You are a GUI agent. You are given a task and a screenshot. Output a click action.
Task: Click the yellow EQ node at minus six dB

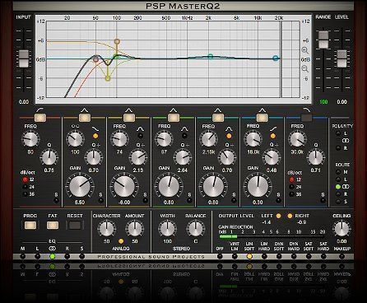tap(108, 78)
